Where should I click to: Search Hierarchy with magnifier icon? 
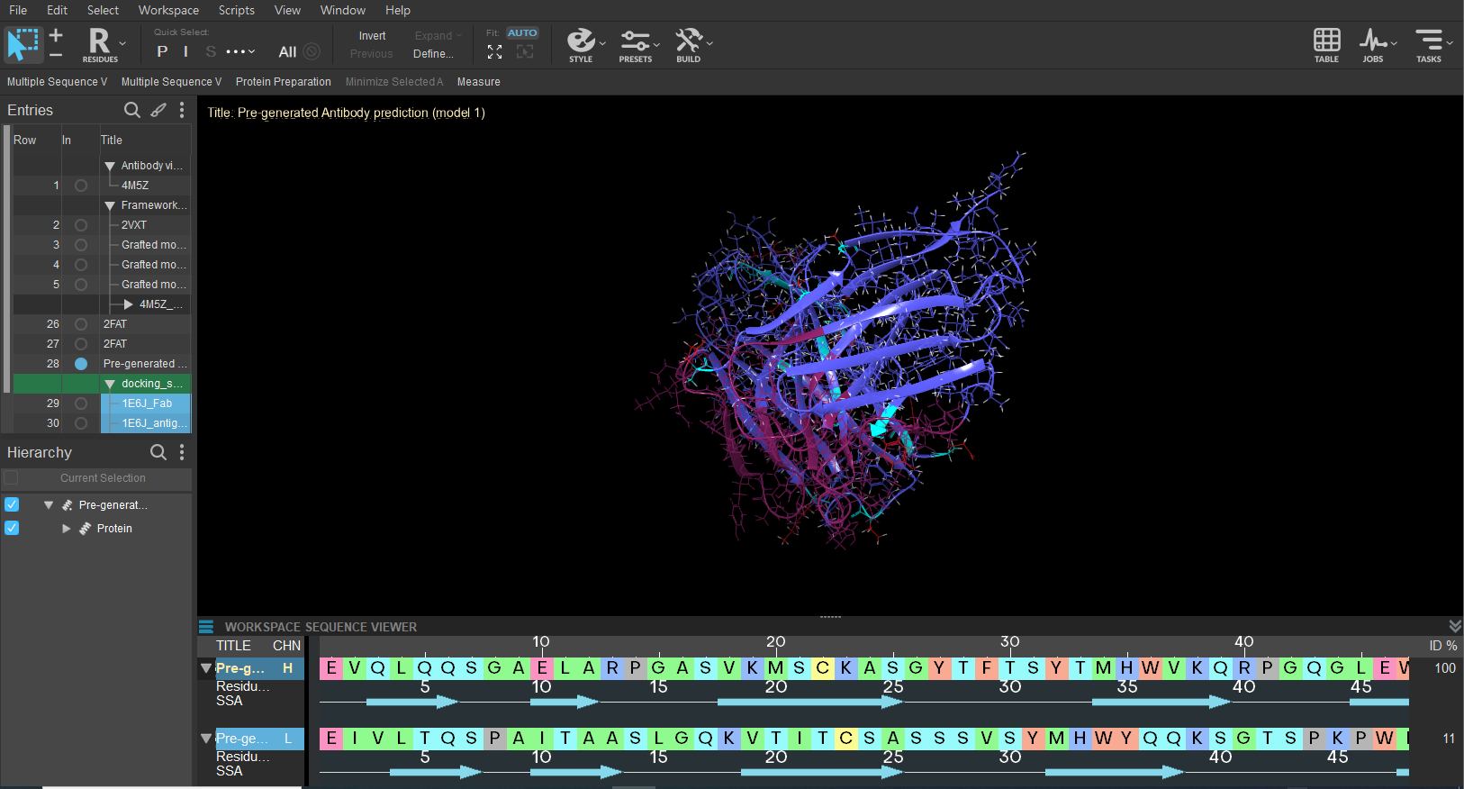(x=158, y=452)
